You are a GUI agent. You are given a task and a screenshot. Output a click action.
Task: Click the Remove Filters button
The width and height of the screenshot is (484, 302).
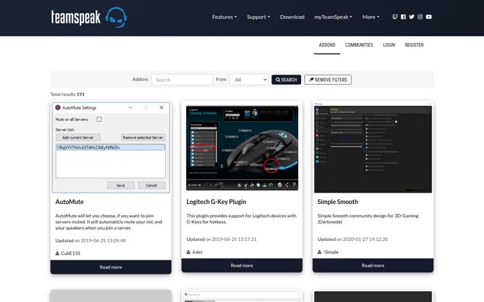click(328, 79)
